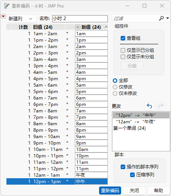
Task: Edit the new value field 10am
Action: click(x=91, y=149)
